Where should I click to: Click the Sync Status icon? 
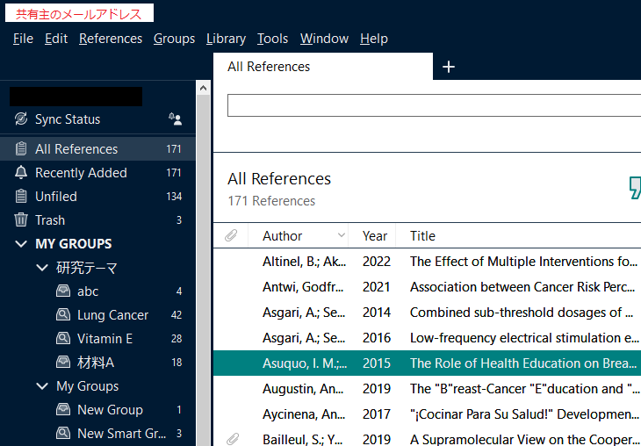pyautogui.click(x=21, y=119)
